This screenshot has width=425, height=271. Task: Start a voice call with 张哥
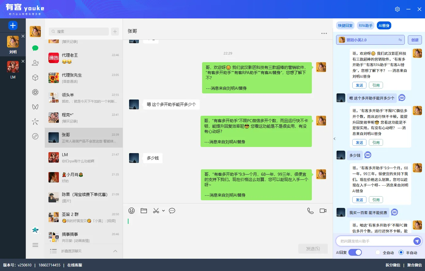(310, 211)
